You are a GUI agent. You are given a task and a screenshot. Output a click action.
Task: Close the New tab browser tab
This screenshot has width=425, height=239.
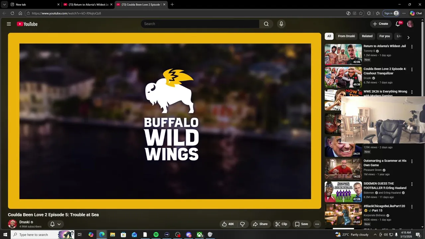point(58,5)
